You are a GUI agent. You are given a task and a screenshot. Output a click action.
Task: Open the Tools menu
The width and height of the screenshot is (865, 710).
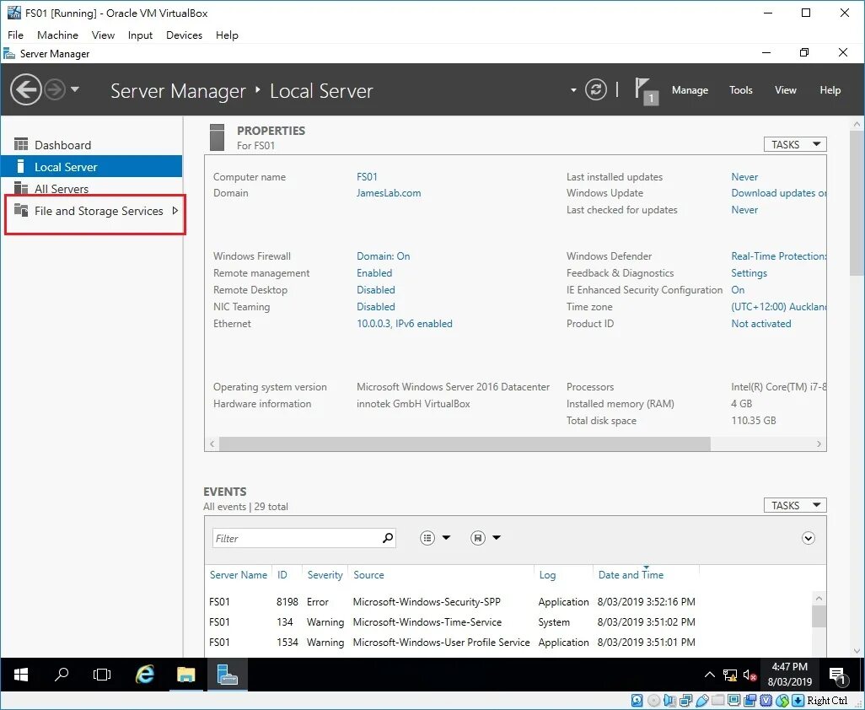(x=740, y=90)
